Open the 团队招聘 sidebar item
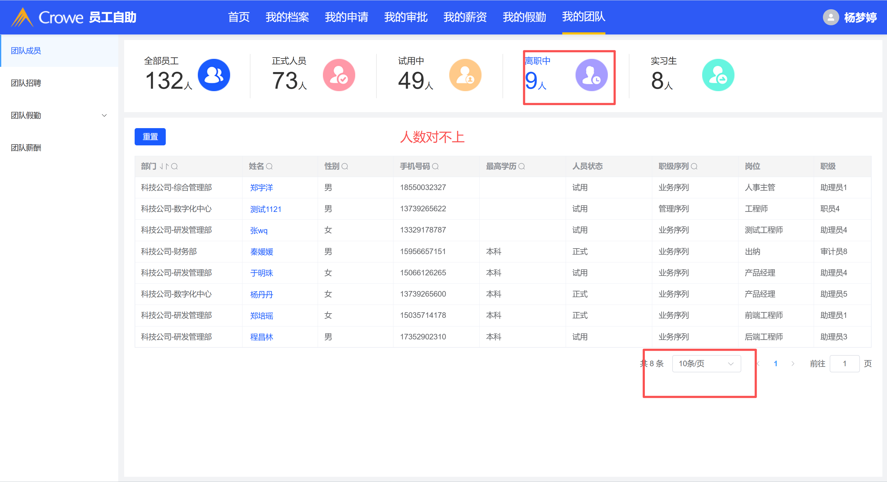 [26, 83]
